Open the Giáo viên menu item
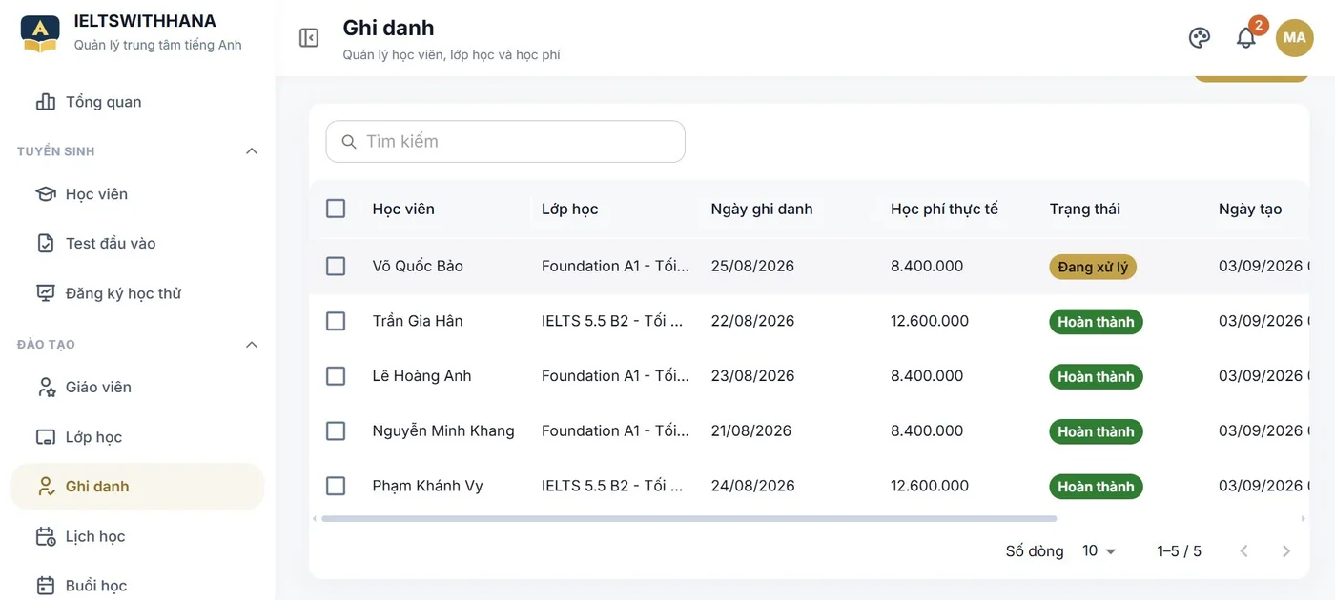The image size is (1335, 600). [137, 388]
